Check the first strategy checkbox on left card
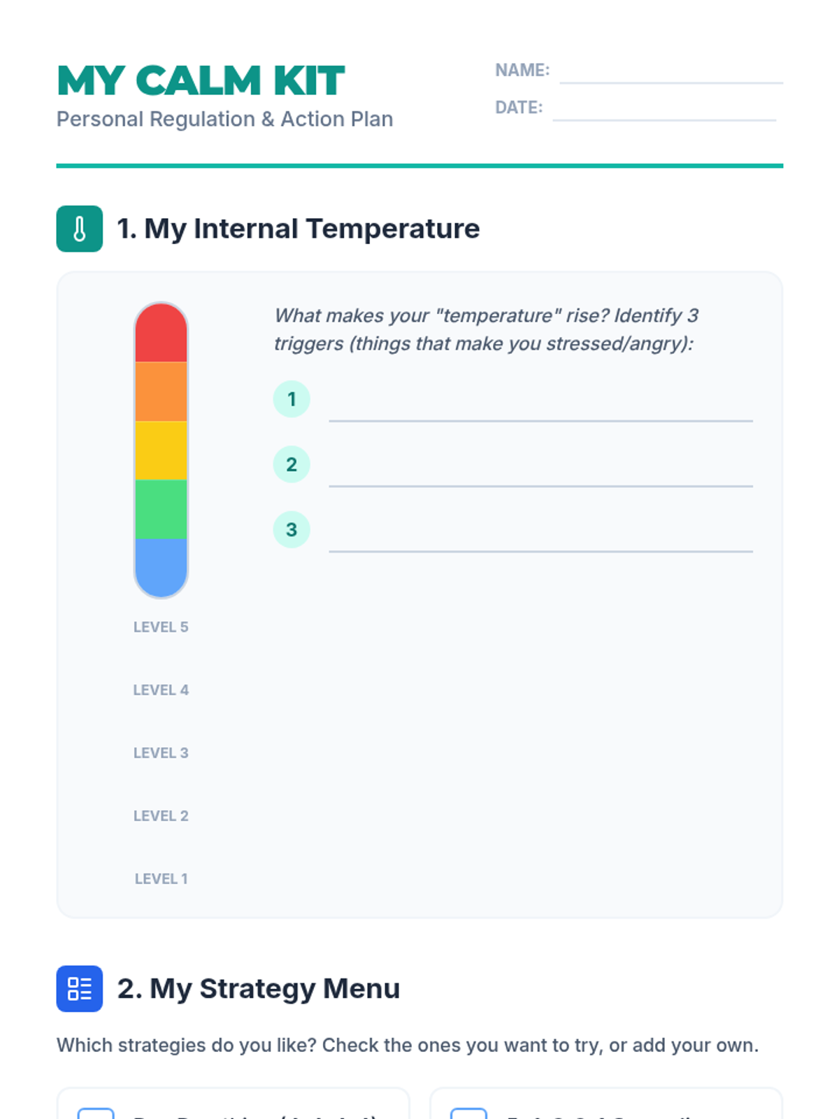Image resolution: width=839 pixels, height=1119 pixels. coord(96,1113)
